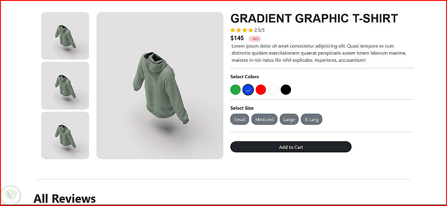Click the All Reviews heading
The width and height of the screenshot is (447, 206).
64,198
